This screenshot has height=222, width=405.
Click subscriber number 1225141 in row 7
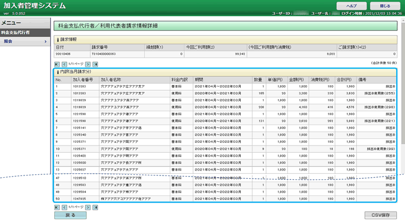[x=79, y=128]
